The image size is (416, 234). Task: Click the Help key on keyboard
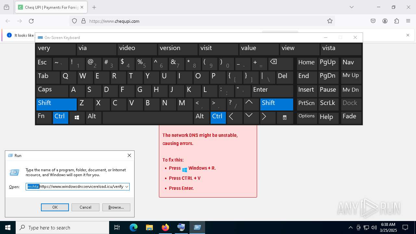(x=328, y=117)
